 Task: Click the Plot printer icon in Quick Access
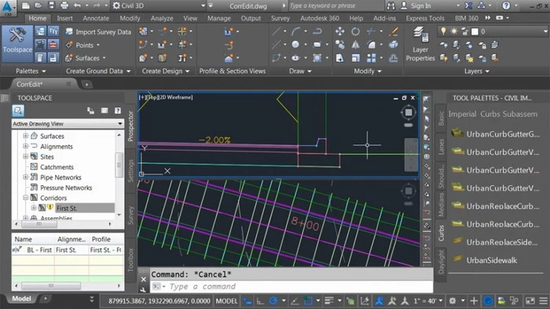coord(64,5)
